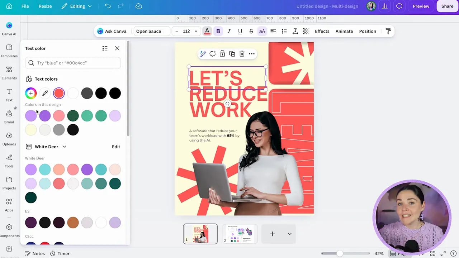Lock the selected text element

pyautogui.click(x=222, y=54)
